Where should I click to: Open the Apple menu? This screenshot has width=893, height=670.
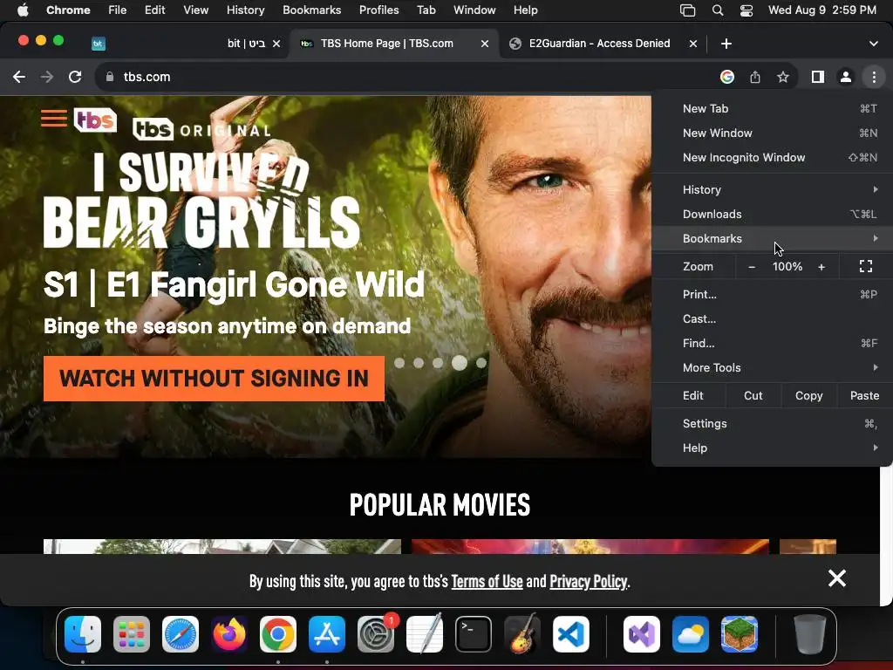(x=23, y=10)
